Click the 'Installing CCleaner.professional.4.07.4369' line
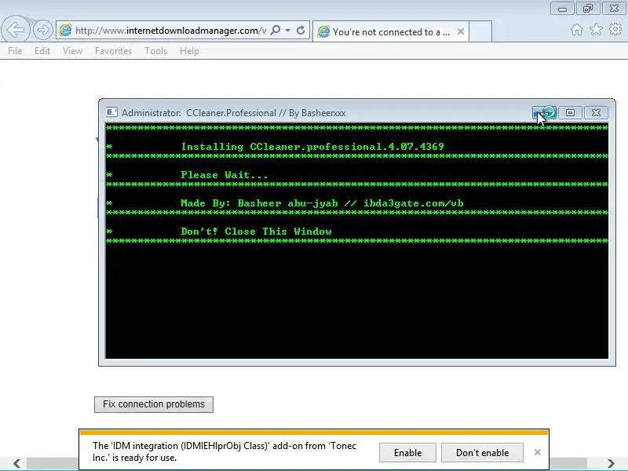The width and height of the screenshot is (628, 471). tap(312, 147)
